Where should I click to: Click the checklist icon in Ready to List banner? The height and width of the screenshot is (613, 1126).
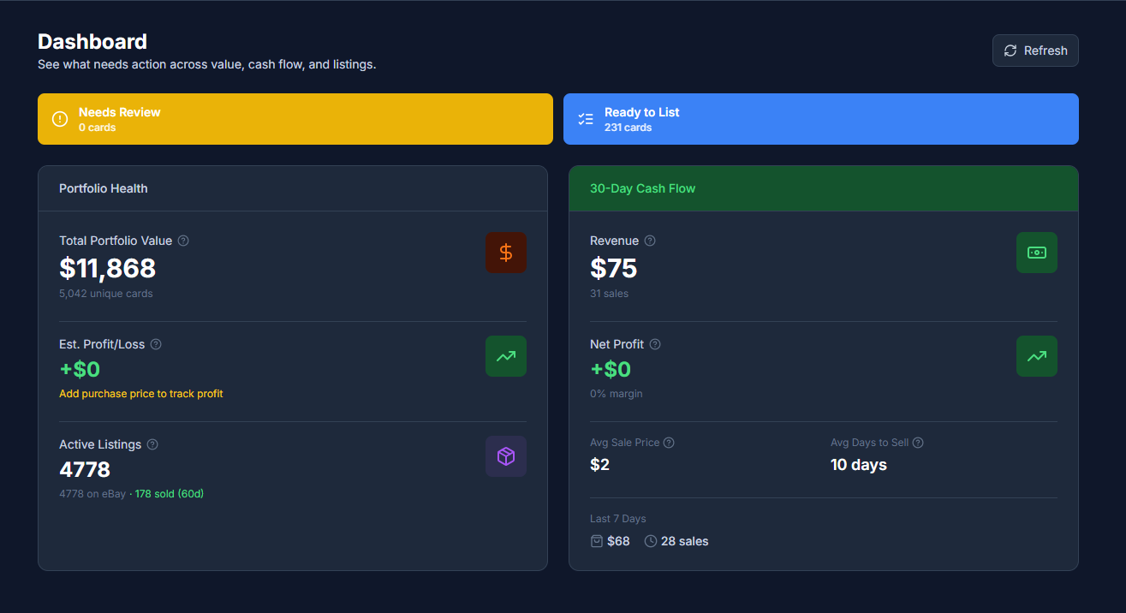586,119
